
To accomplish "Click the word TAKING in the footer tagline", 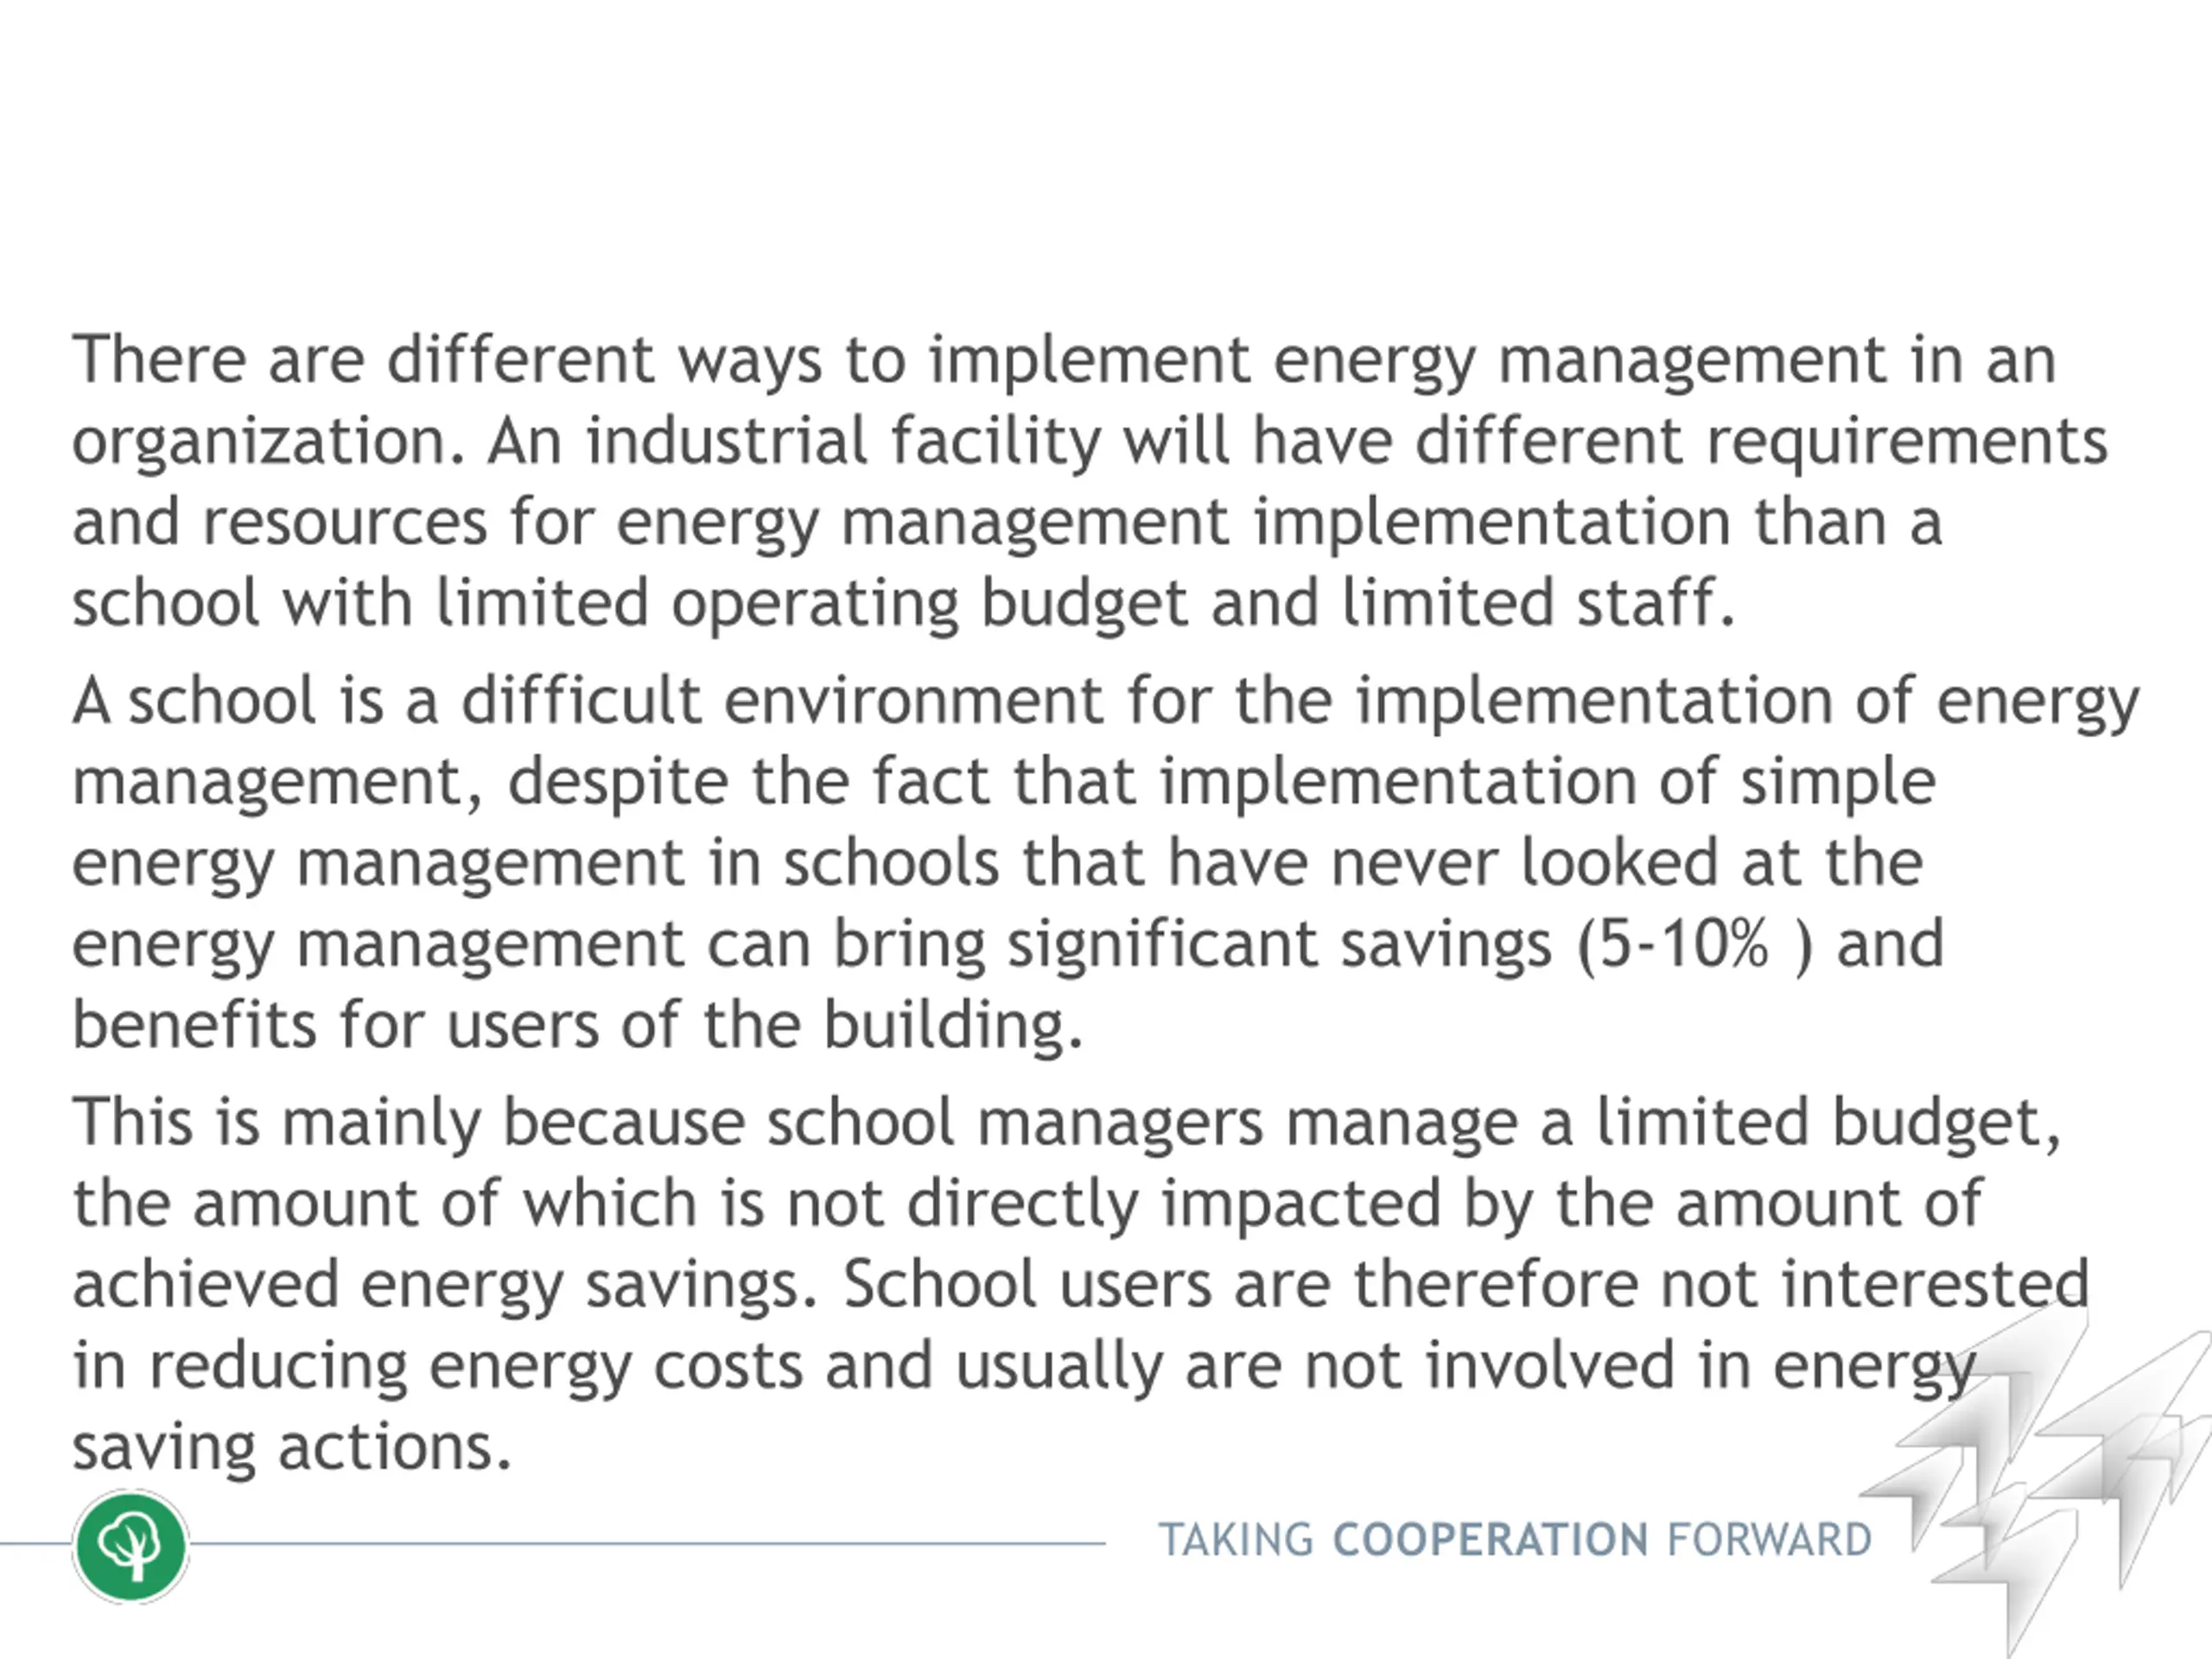I will [x=1236, y=1540].
